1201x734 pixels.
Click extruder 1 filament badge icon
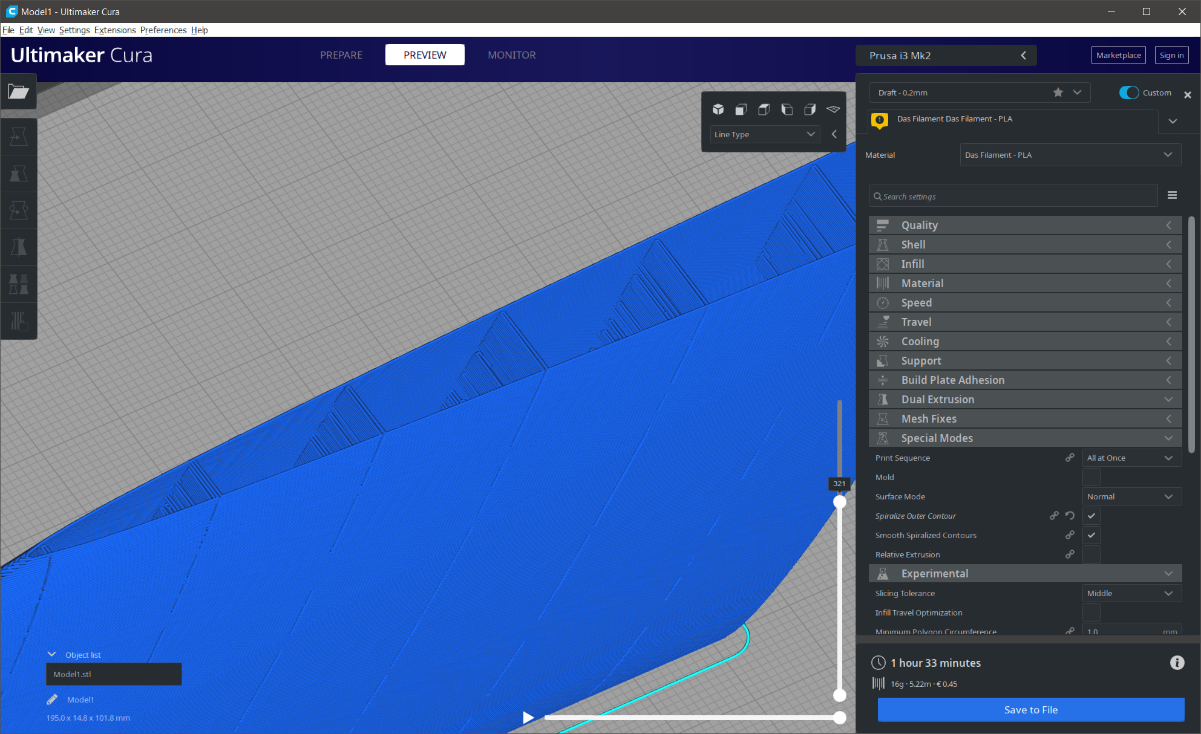(880, 120)
